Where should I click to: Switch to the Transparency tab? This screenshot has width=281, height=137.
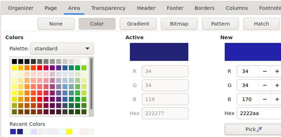(x=108, y=8)
